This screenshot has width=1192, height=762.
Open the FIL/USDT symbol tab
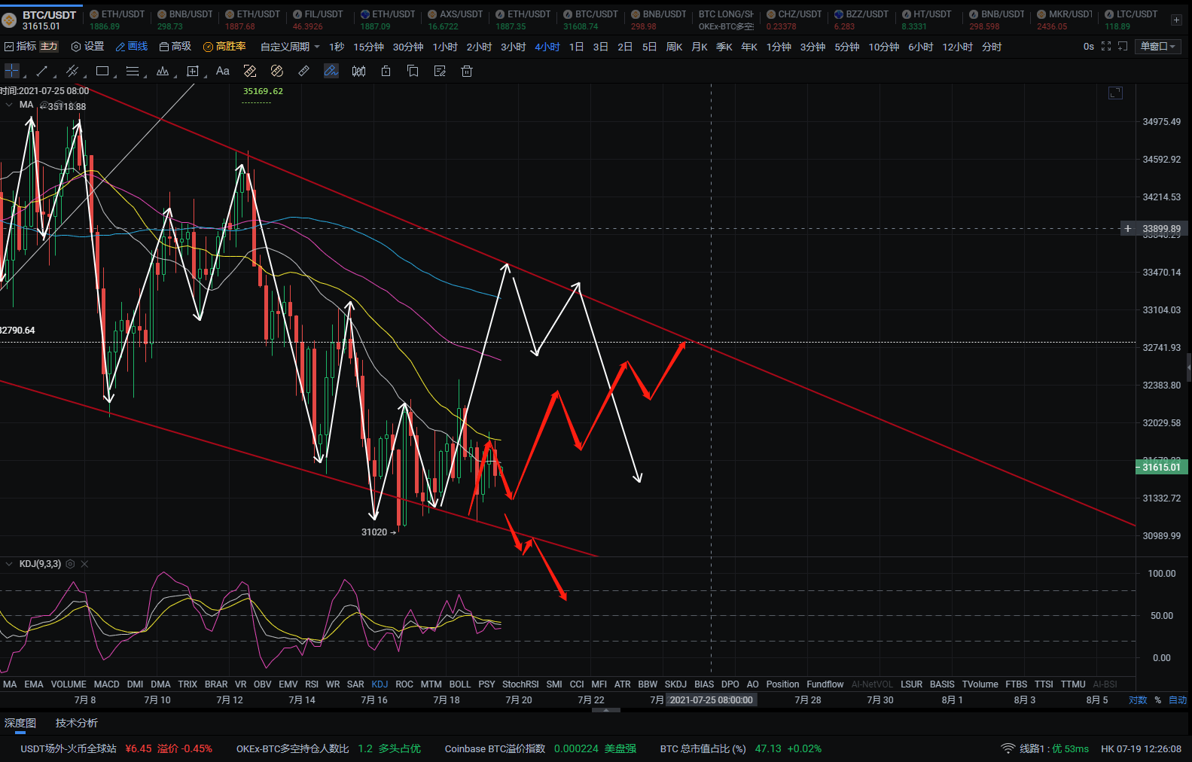tap(319, 20)
